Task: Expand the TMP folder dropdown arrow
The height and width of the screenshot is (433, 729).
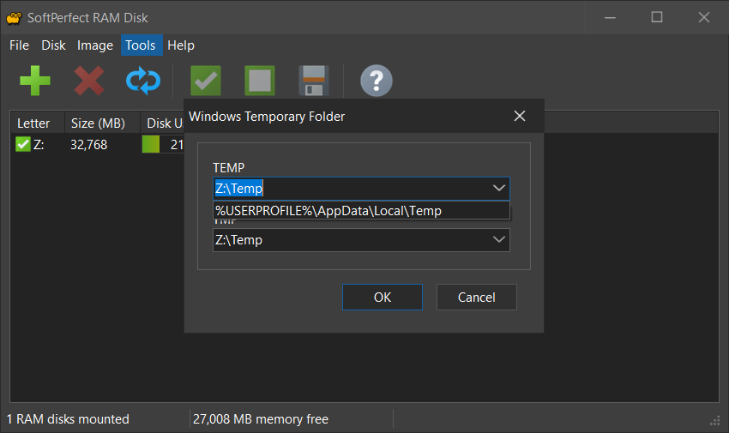Action: [x=499, y=240]
